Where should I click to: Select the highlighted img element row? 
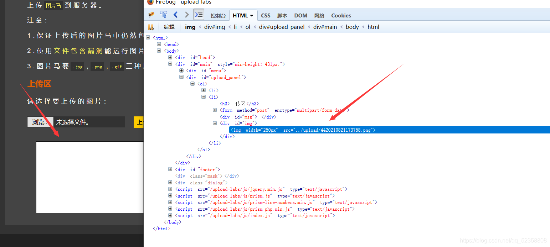303,130
